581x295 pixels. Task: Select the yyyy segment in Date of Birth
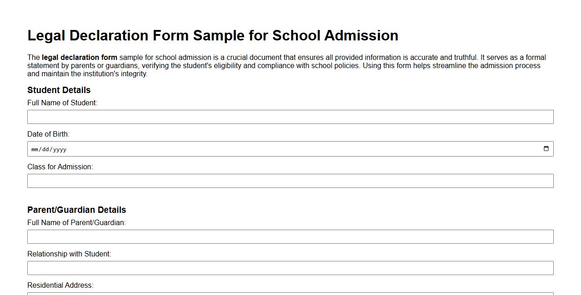pyautogui.click(x=59, y=149)
